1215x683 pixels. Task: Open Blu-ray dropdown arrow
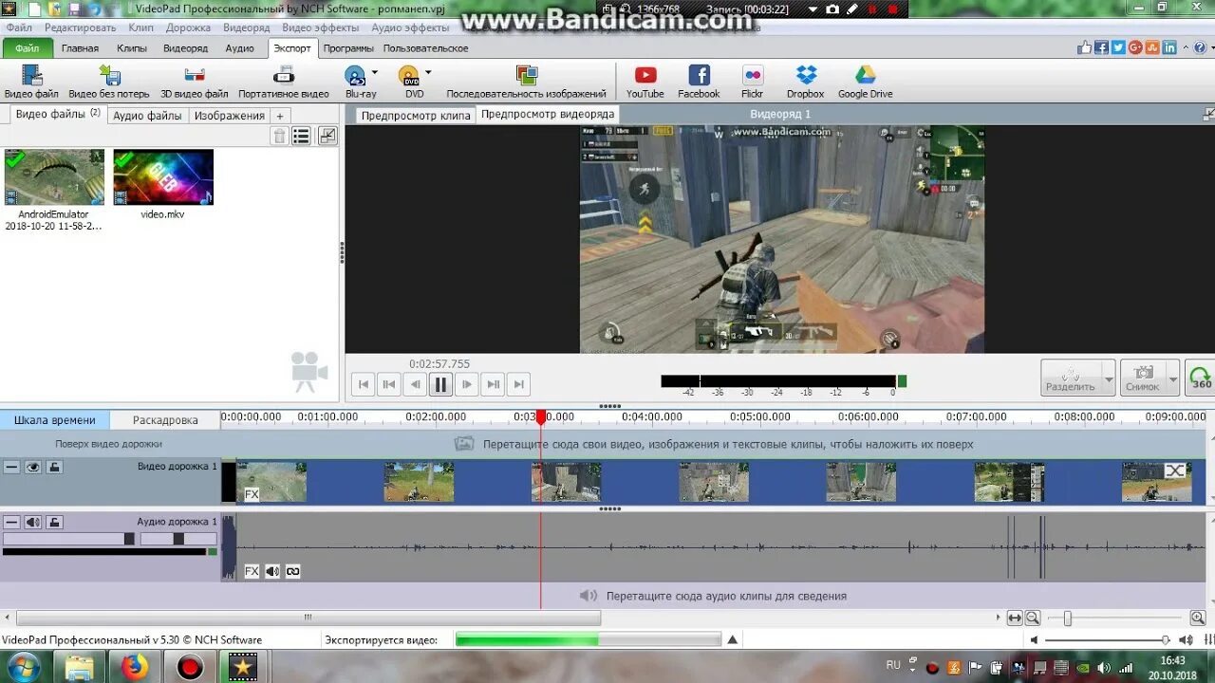click(374, 72)
